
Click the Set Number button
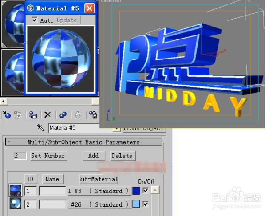(49, 156)
